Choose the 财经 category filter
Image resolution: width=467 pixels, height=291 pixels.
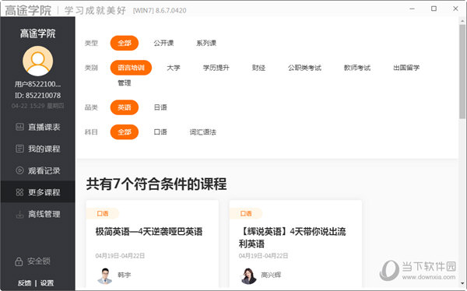pyautogui.click(x=258, y=68)
